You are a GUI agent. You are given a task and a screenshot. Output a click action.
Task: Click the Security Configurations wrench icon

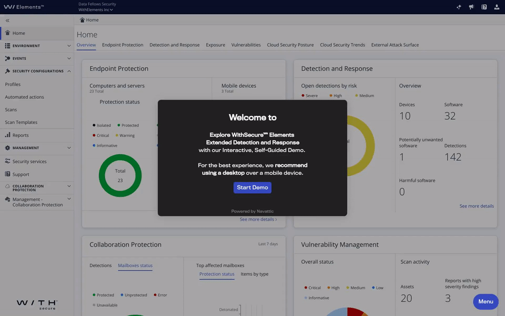(x=8, y=71)
